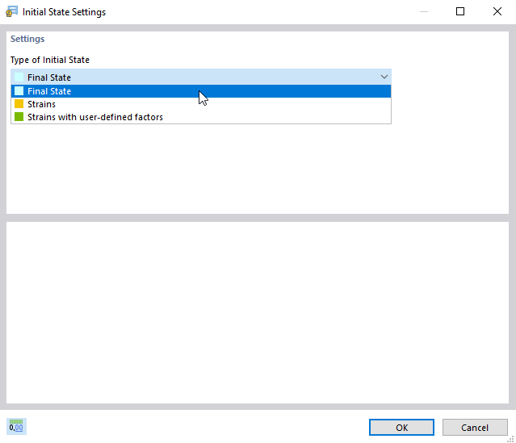Image resolution: width=516 pixels, height=443 pixels.
Task: Choose the Final State list option
Action: pyautogui.click(x=49, y=91)
